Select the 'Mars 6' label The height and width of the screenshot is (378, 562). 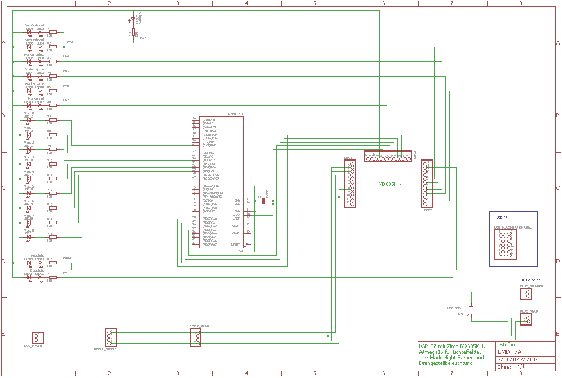tap(29, 201)
